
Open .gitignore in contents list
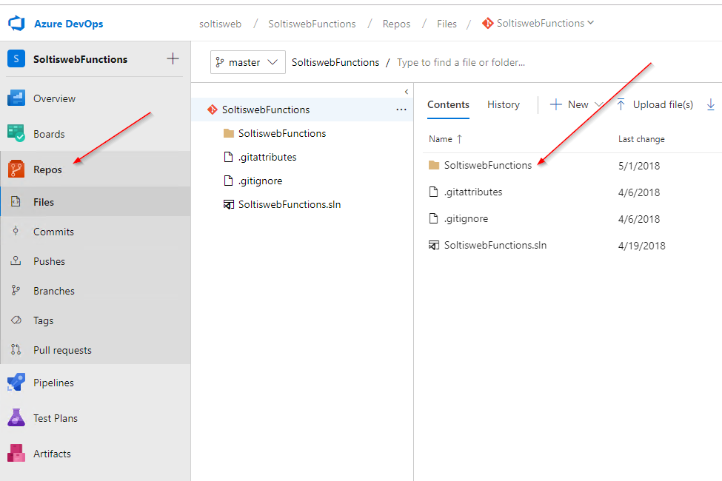coord(466,218)
